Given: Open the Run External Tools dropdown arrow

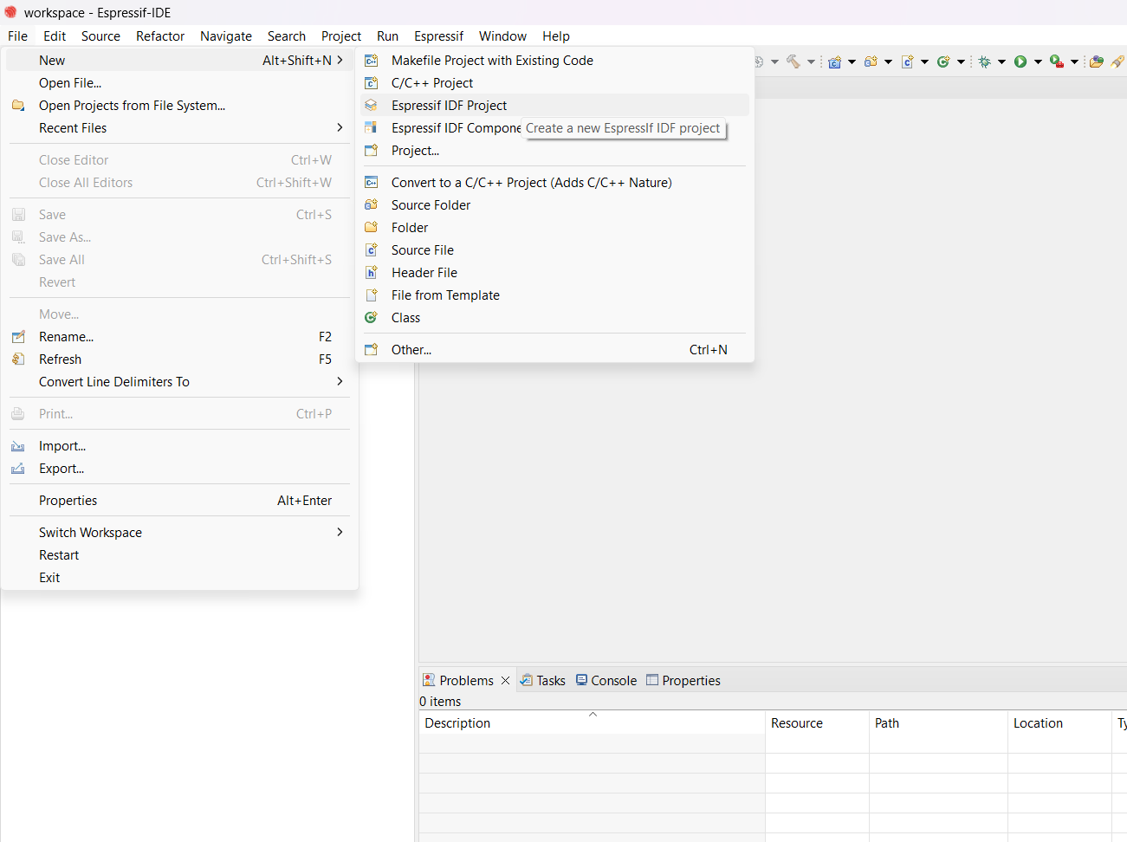Looking at the screenshot, I should tap(1074, 62).
